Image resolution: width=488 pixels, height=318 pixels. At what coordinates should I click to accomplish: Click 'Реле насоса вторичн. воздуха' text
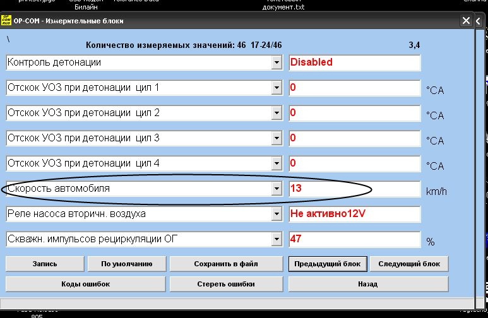point(76,214)
